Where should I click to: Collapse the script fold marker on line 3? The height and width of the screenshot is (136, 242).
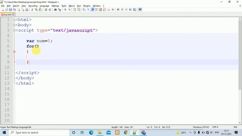click(14, 30)
